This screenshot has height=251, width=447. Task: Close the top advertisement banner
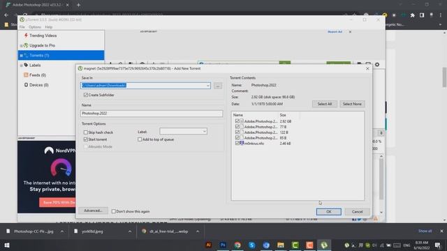[350, 31]
